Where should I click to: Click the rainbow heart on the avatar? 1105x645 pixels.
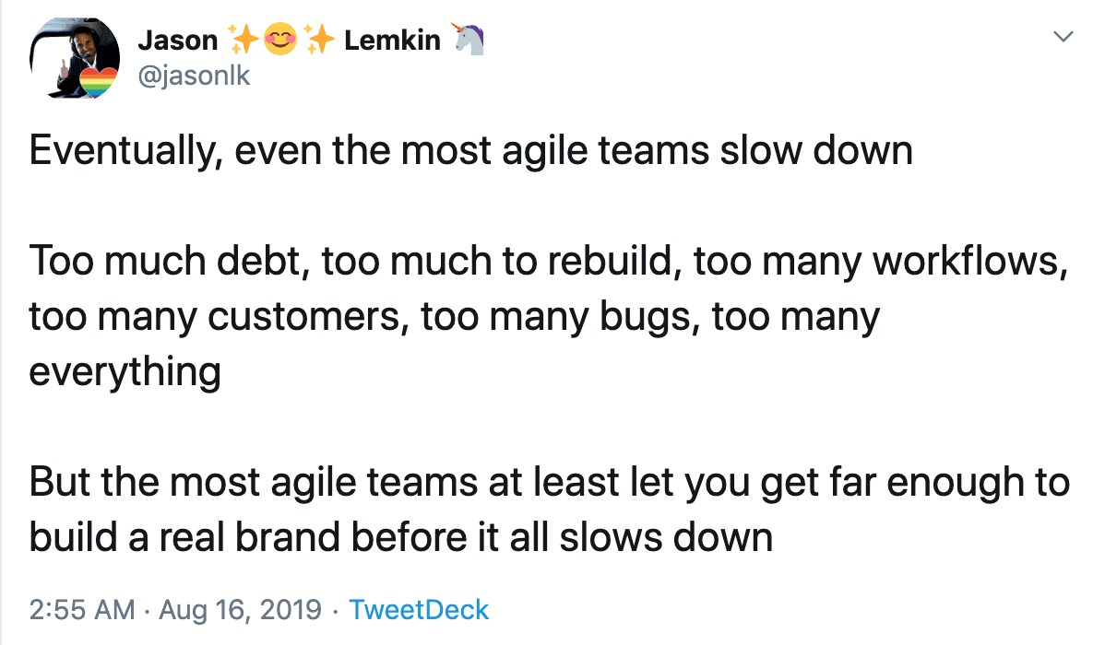[x=97, y=84]
